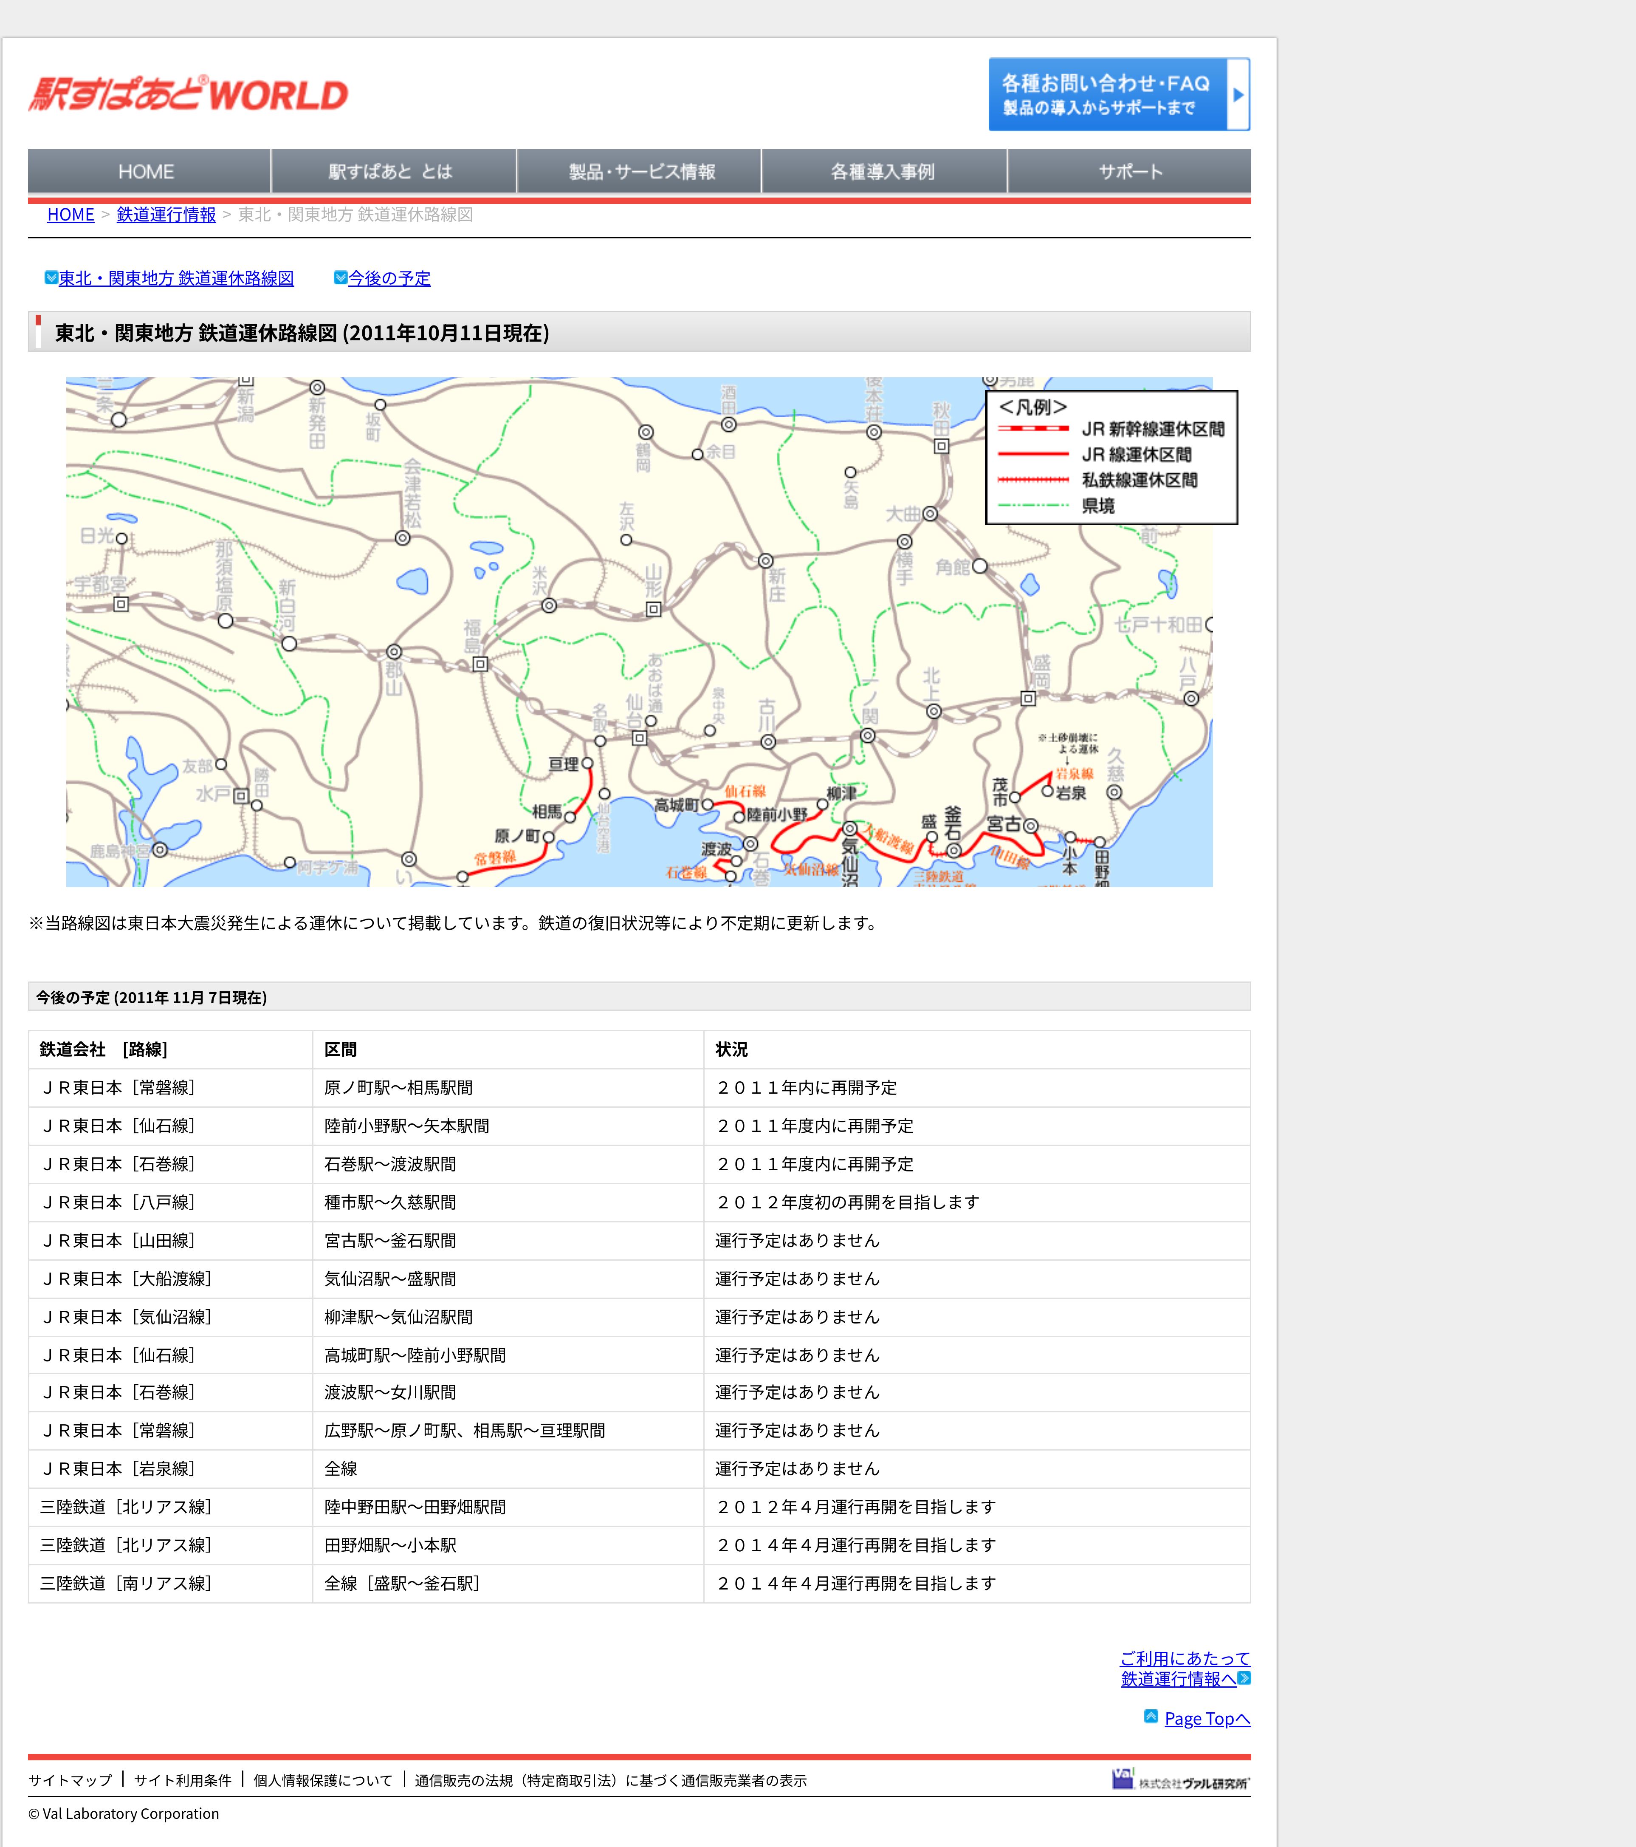1636x1847 pixels.
Task: Follow 鉄道運行情報 breadcrumb link
Action: point(166,215)
